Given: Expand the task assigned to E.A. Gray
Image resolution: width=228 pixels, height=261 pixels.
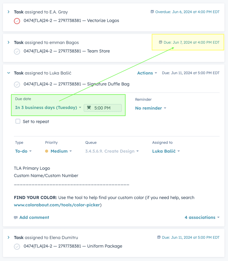Looking at the screenshot, I should (9, 12).
